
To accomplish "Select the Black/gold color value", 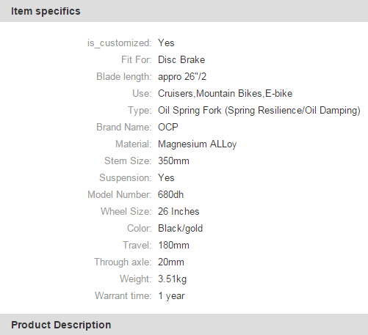I will pos(180,229).
